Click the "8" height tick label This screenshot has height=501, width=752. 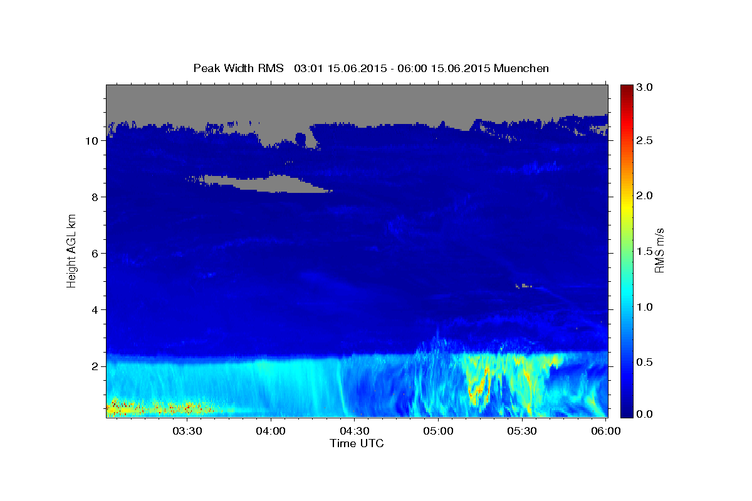95,197
